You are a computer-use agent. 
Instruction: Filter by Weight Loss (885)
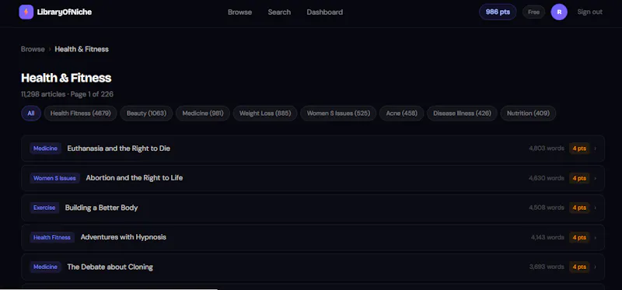click(x=265, y=114)
